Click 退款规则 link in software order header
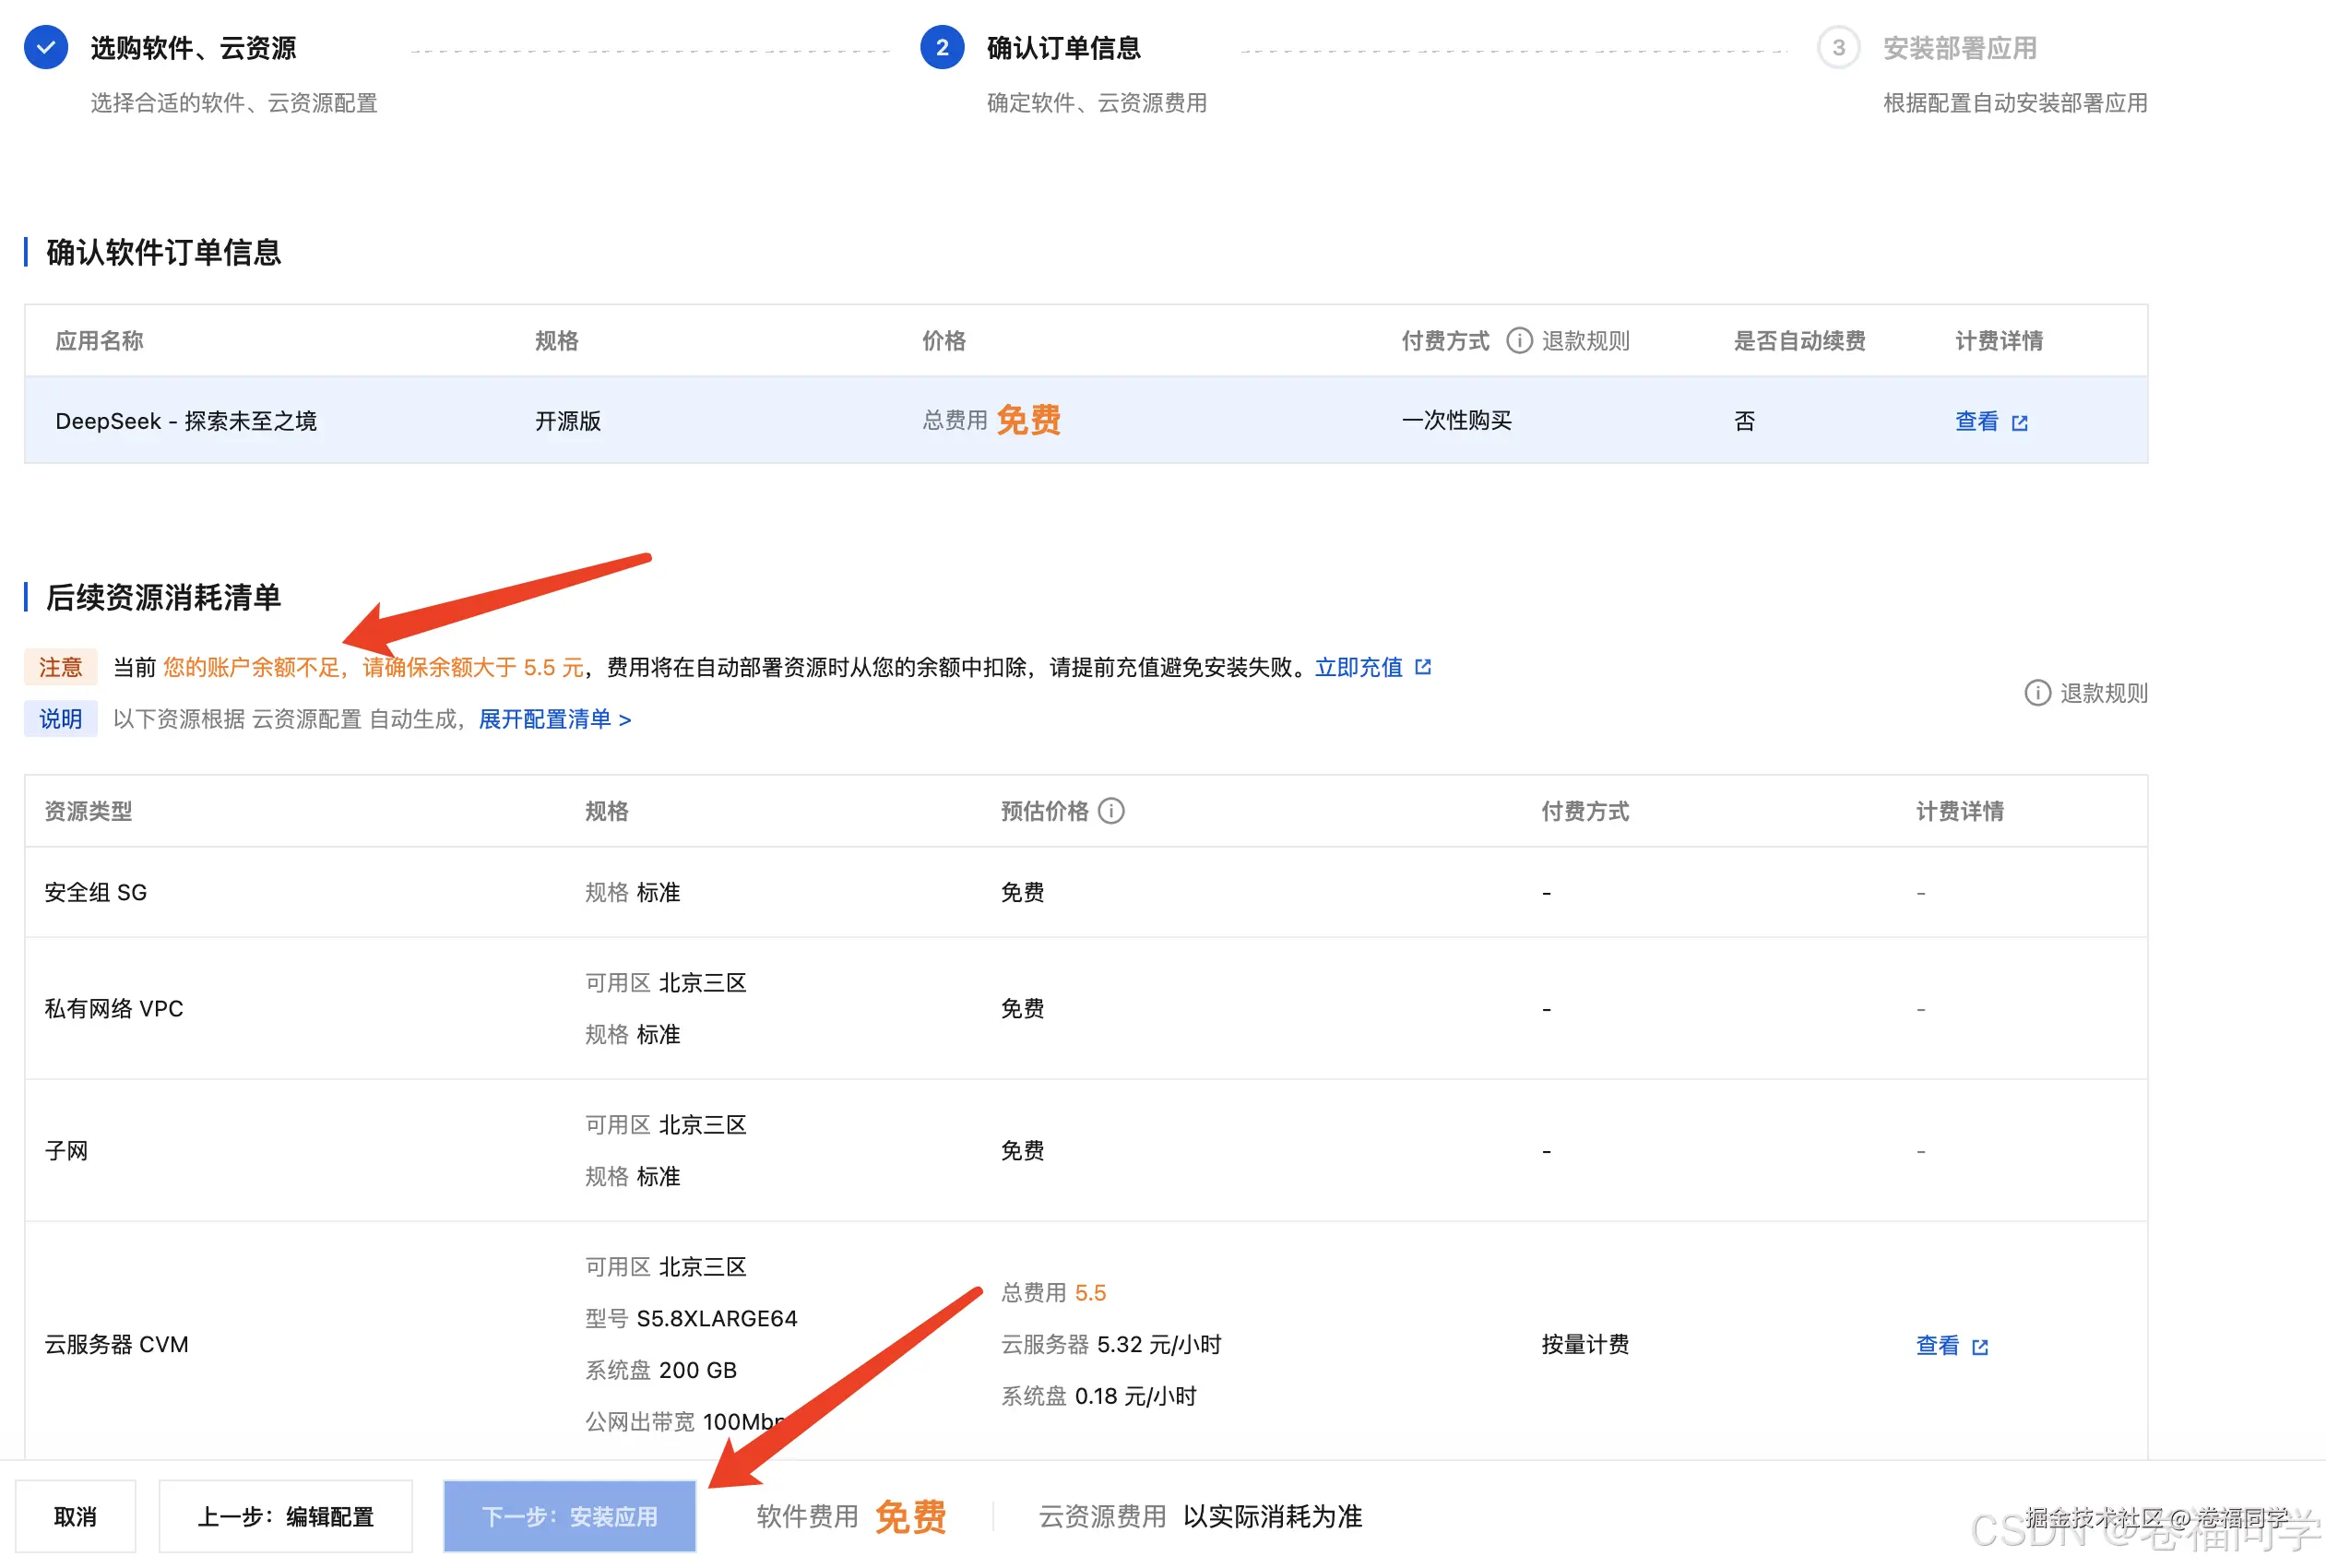The image size is (2326, 1568). [1585, 341]
